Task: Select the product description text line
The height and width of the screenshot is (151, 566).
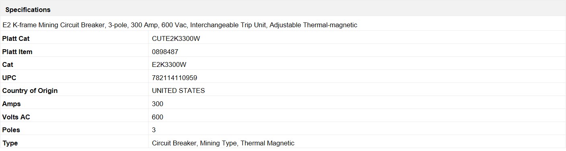Action: (180, 25)
